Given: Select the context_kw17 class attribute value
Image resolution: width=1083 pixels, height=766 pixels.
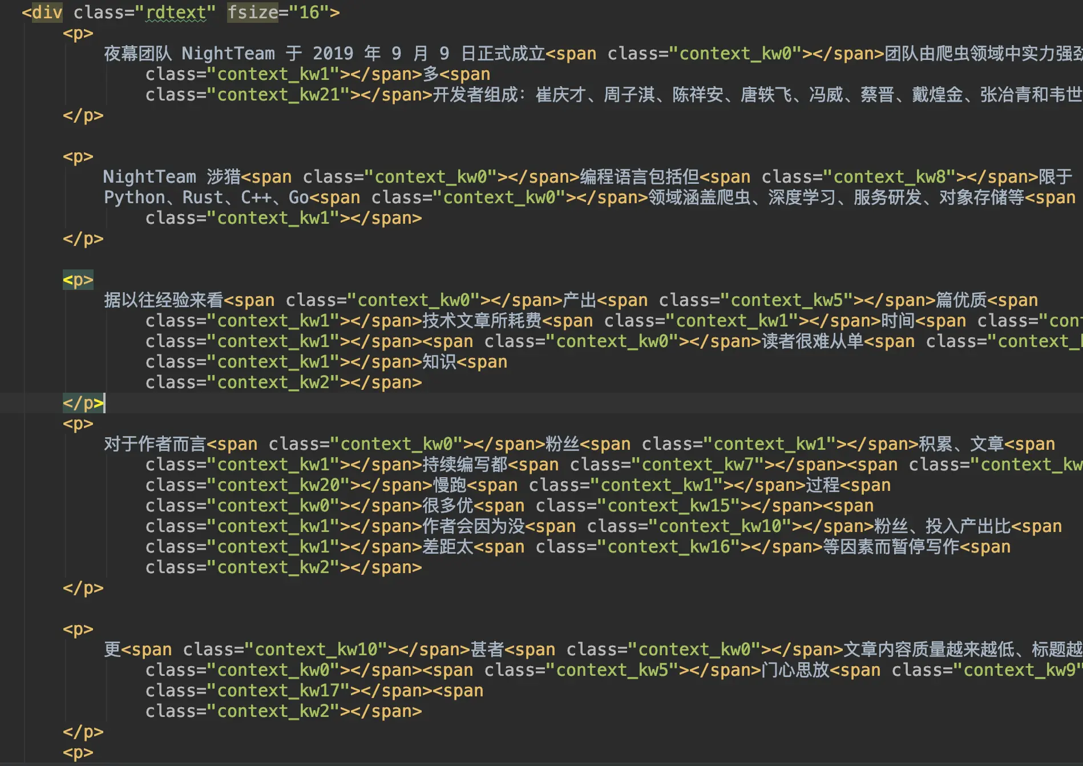Looking at the screenshot, I should [281, 690].
